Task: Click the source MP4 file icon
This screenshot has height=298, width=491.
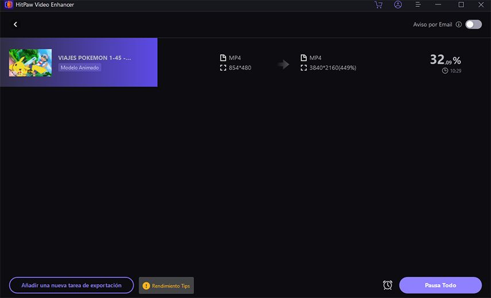Action: coord(223,58)
